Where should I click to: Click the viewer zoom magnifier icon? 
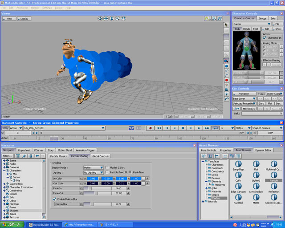pyautogui.click(x=118, y=19)
